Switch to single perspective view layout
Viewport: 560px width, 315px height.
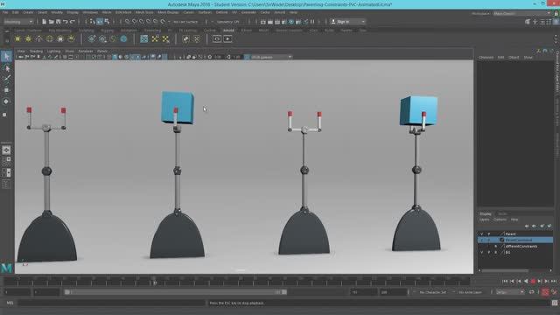tap(6, 150)
